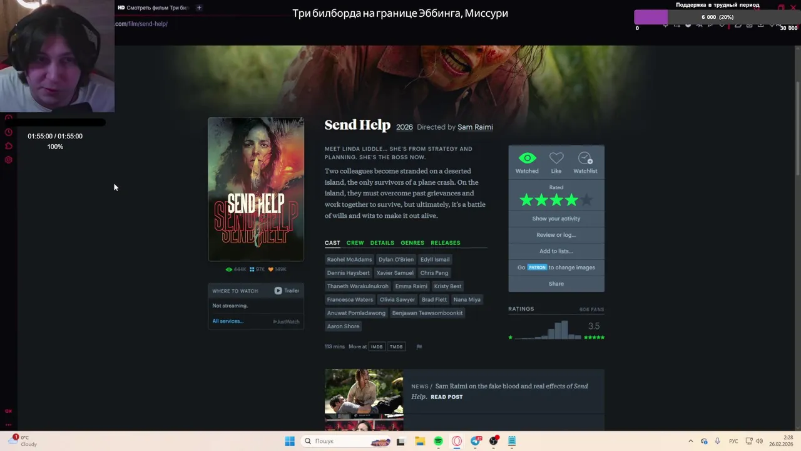This screenshot has height=451, width=801.
Task: Toggle the green Watched eye icon
Action: 527,158
